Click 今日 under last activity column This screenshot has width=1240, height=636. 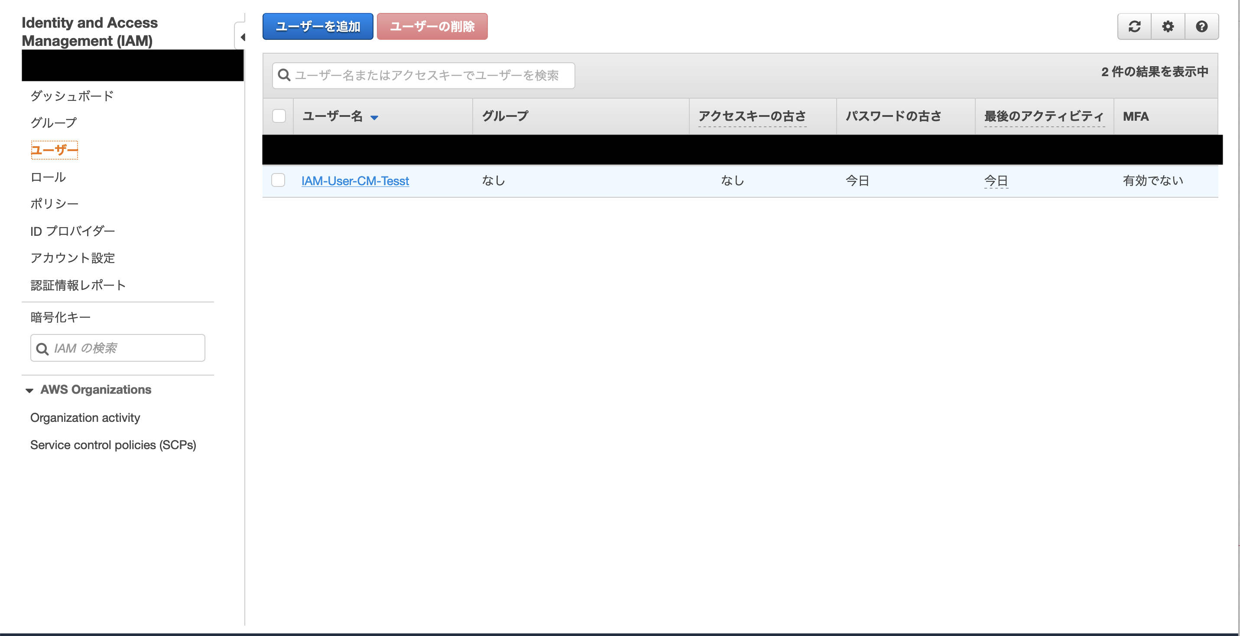point(996,181)
